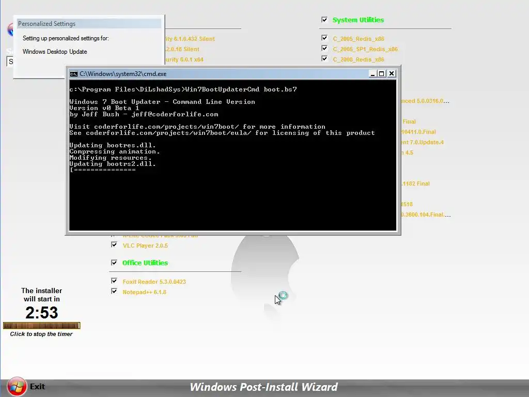This screenshot has height=397, width=529.
Task: Toggle the C_2008_Redis_x86 checkbox
Action: pyautogui.click(x=324, y=59)
